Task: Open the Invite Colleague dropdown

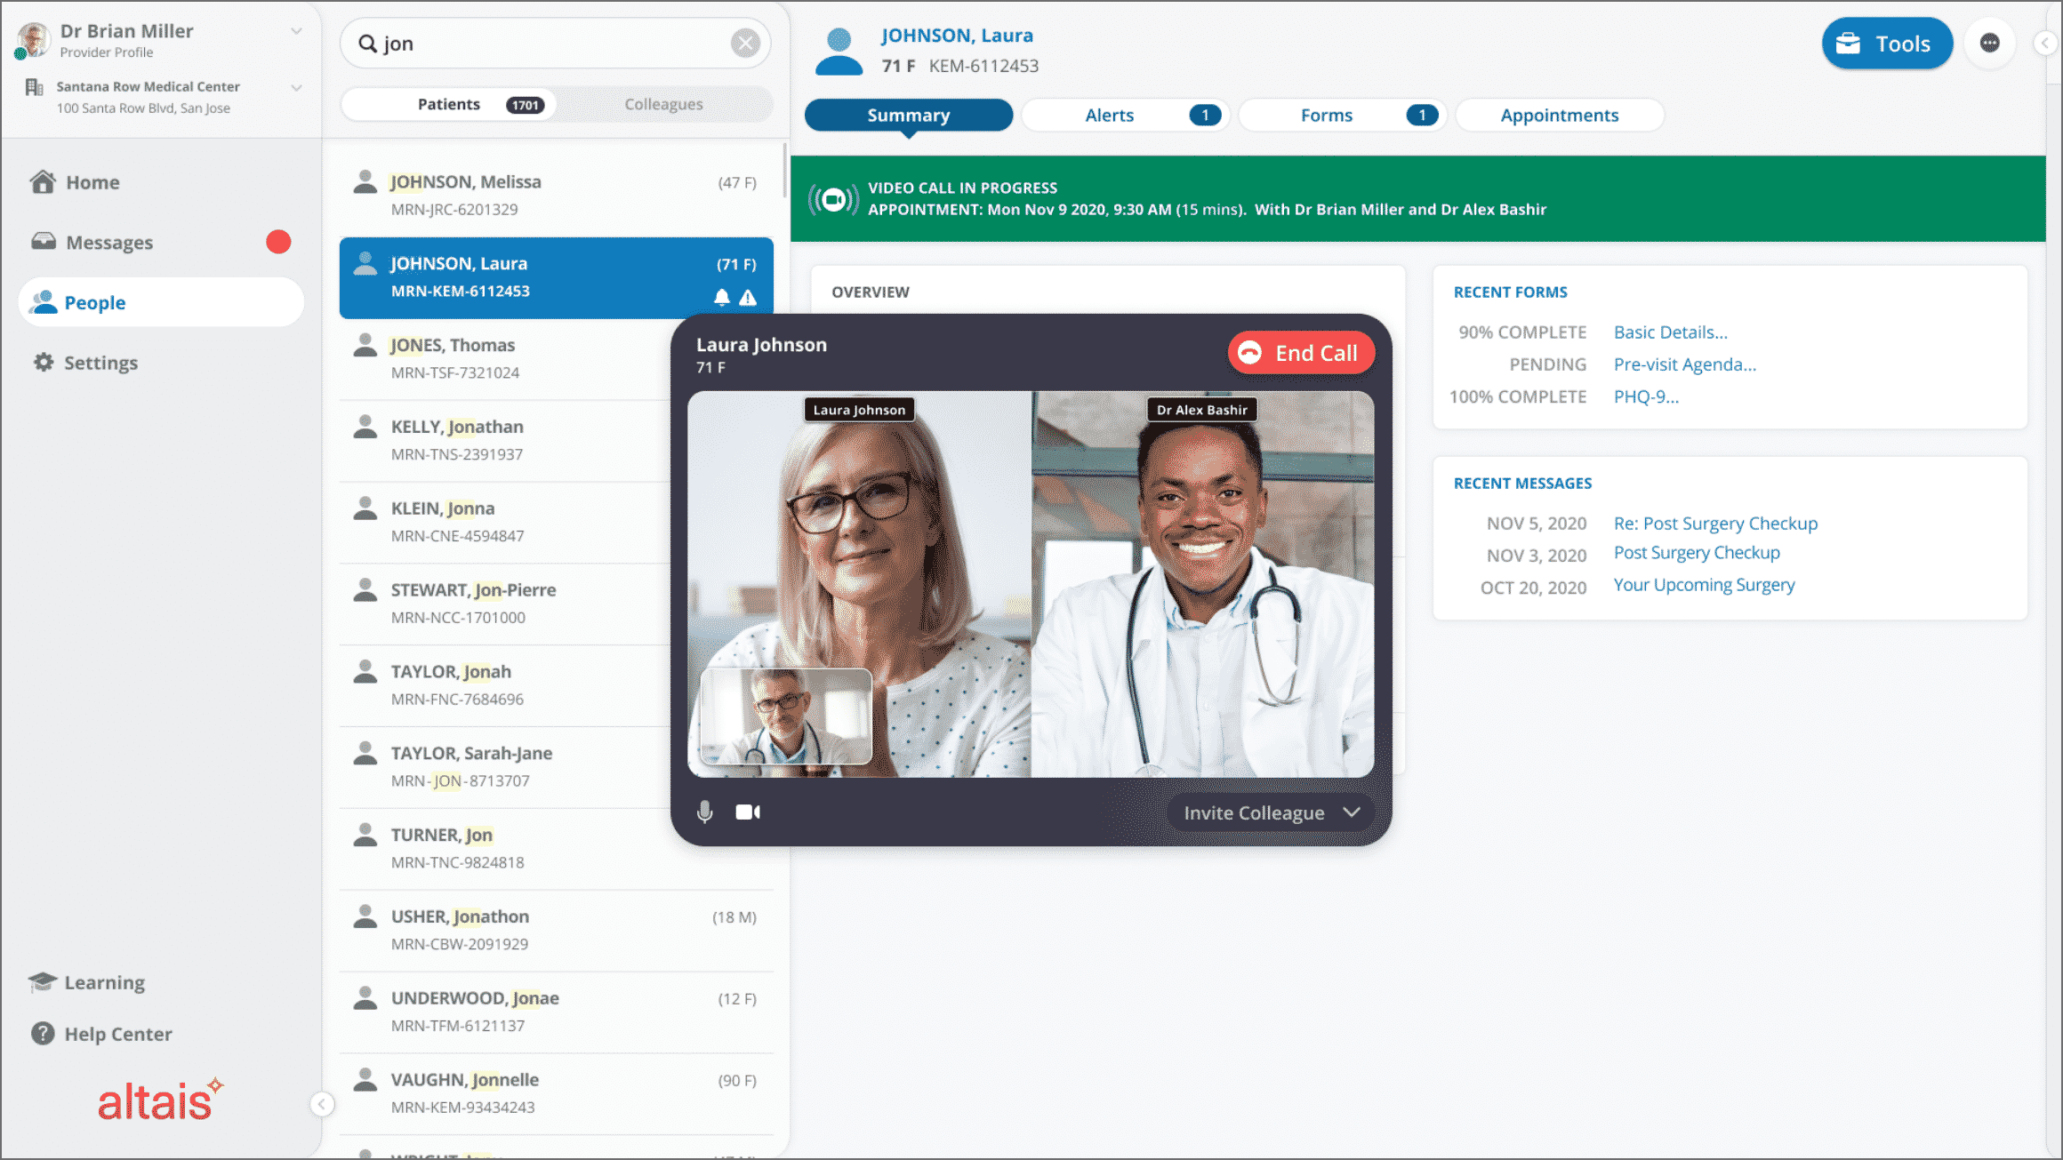Action: [1272, 812]
